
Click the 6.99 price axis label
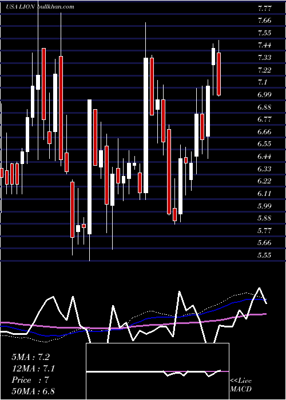tap(264, 95)
